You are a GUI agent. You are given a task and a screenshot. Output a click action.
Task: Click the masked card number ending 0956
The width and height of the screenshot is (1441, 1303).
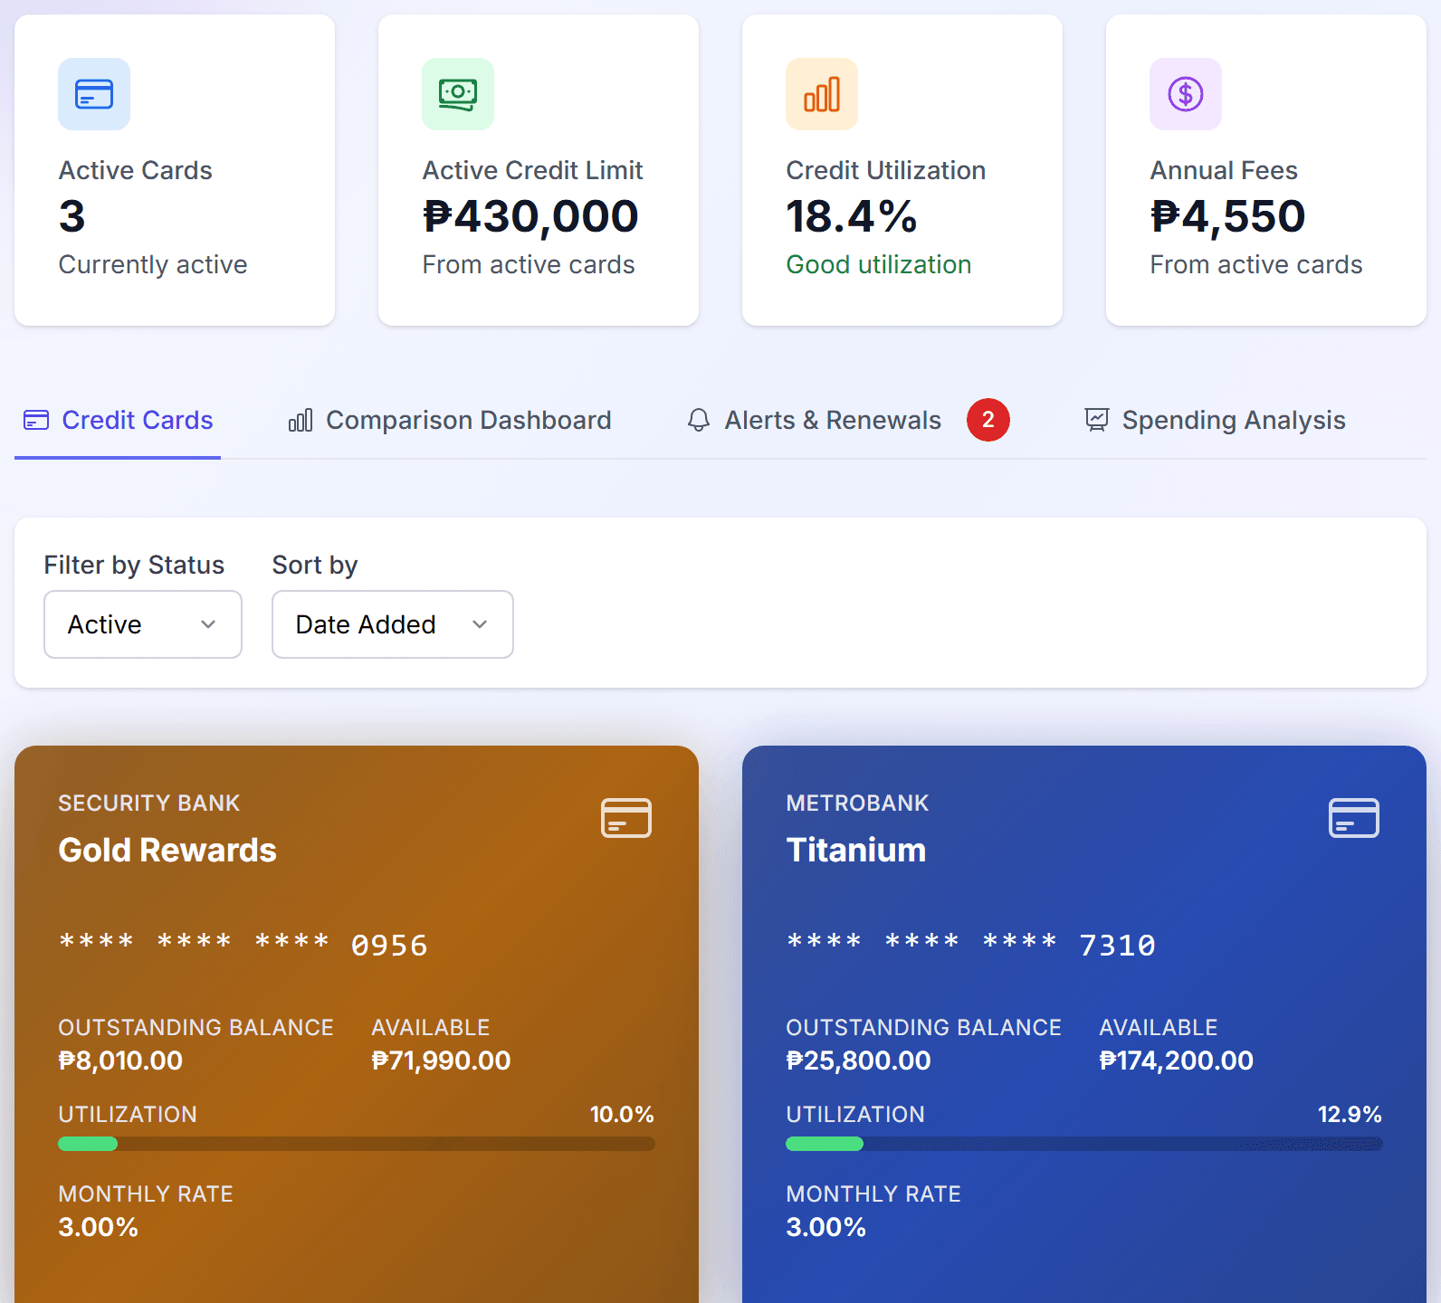tap(243, 945)
